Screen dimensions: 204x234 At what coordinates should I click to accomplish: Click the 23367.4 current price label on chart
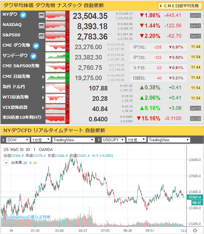(x=195, y=197)
